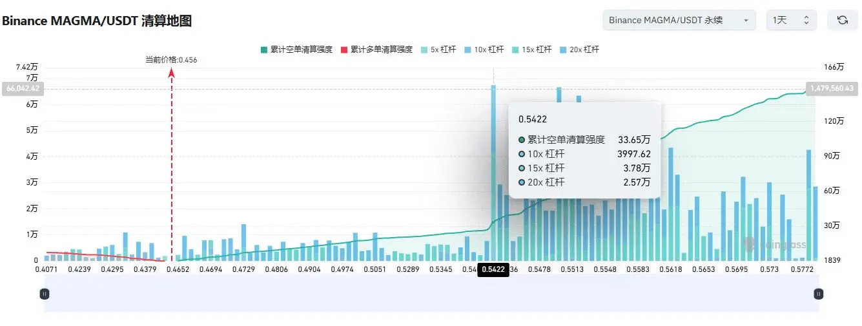Toggle the 10x 杠杆 legend series

pos(484,50)
